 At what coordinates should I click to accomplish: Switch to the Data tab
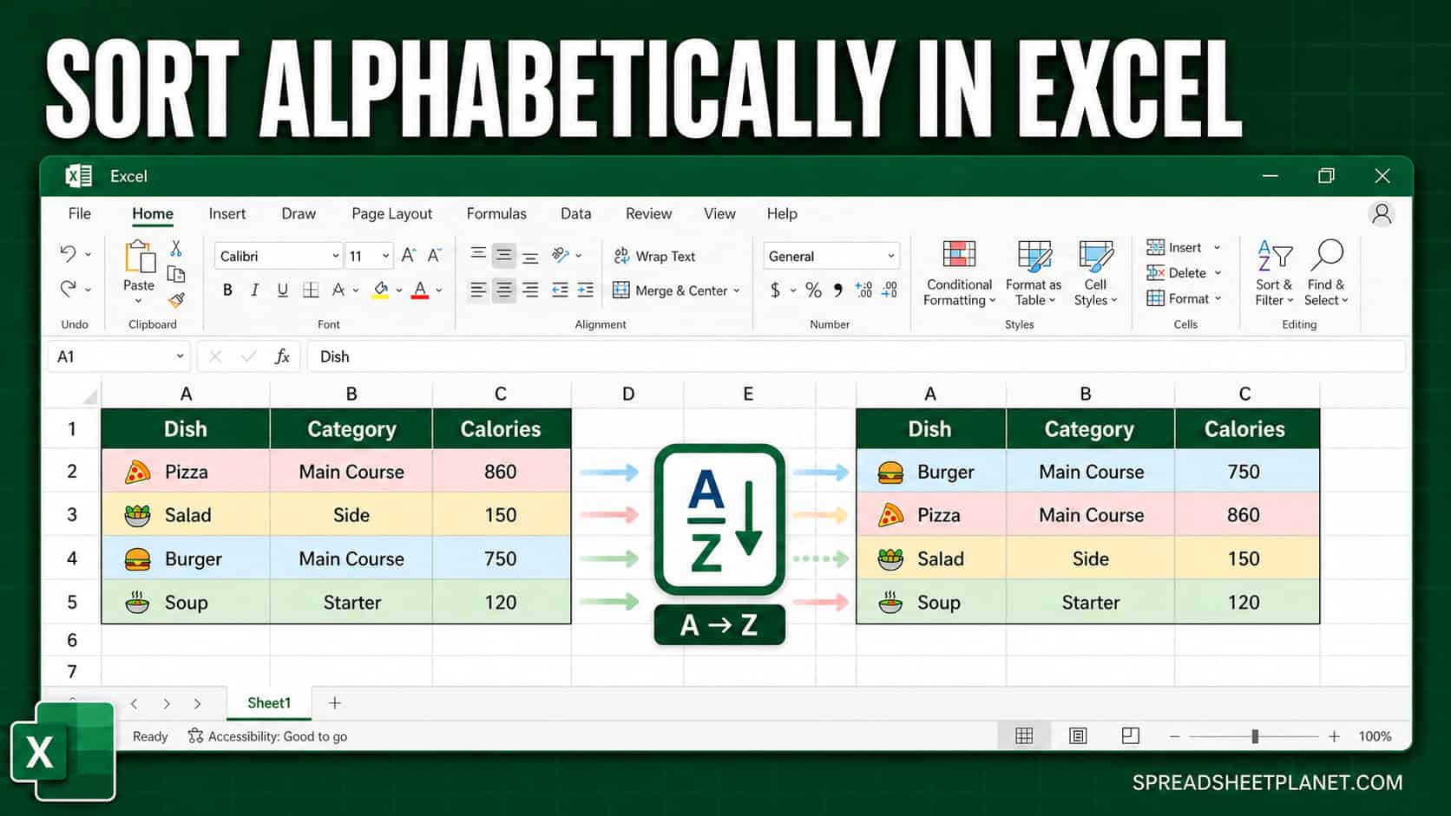575,213
